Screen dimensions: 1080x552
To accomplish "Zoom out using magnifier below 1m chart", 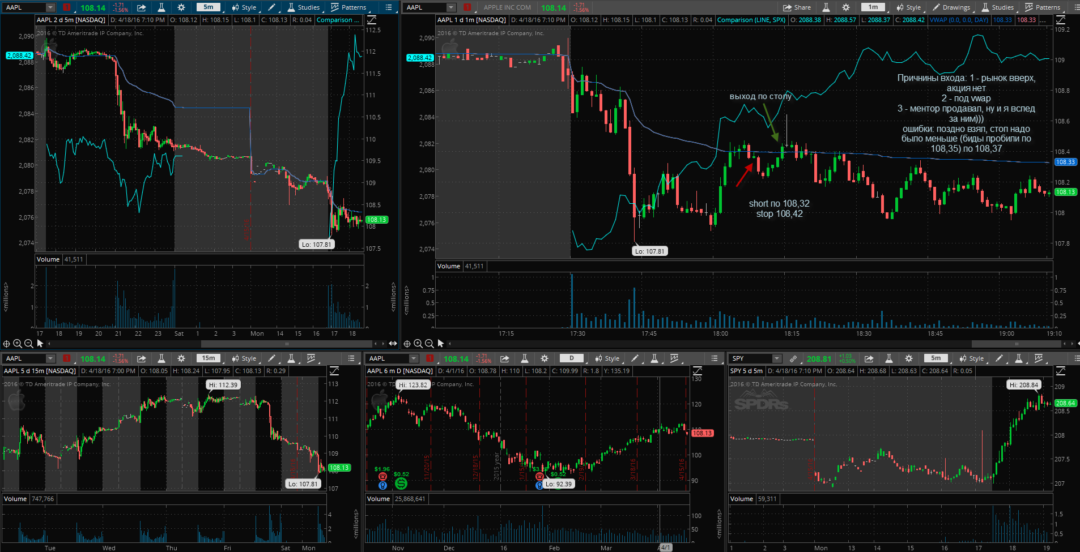I will coord(429,344).
